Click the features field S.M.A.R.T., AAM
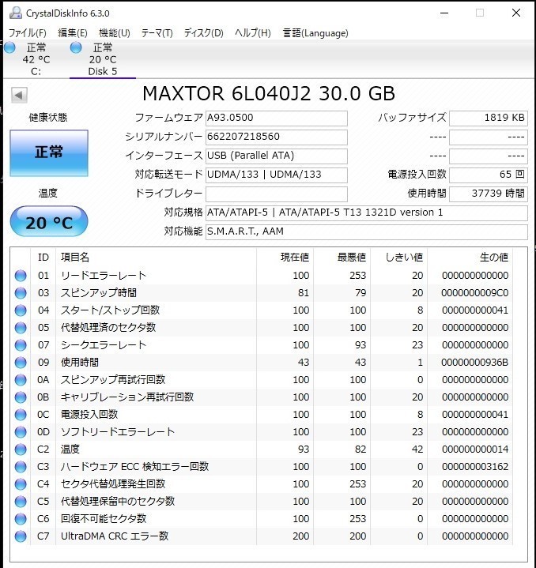The height and width of the screenshot is (568, 536). [x=366, y=231]
